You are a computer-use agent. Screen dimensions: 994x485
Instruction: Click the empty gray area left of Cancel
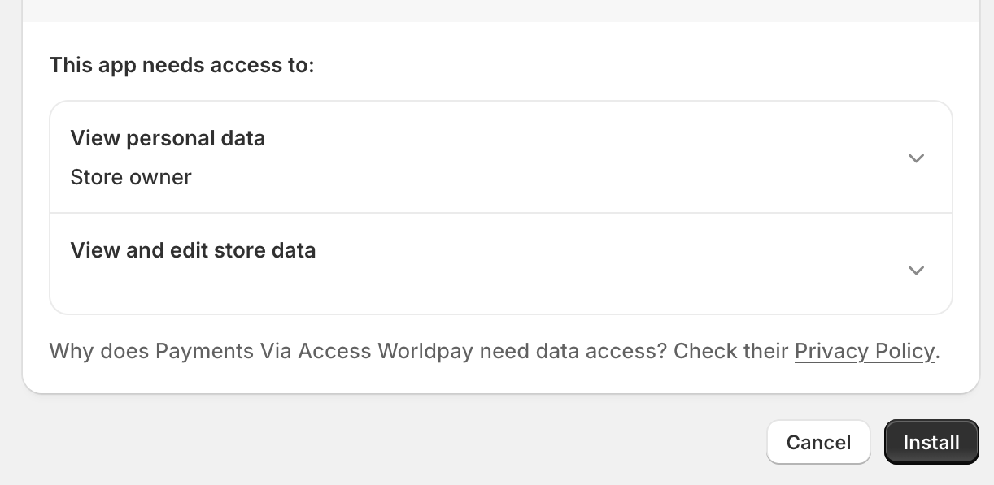click(407, 442)
